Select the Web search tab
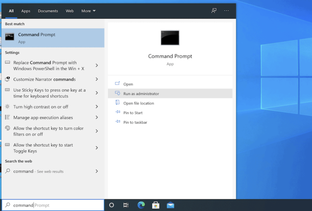The image size is (312, 211). click(69, 11)
